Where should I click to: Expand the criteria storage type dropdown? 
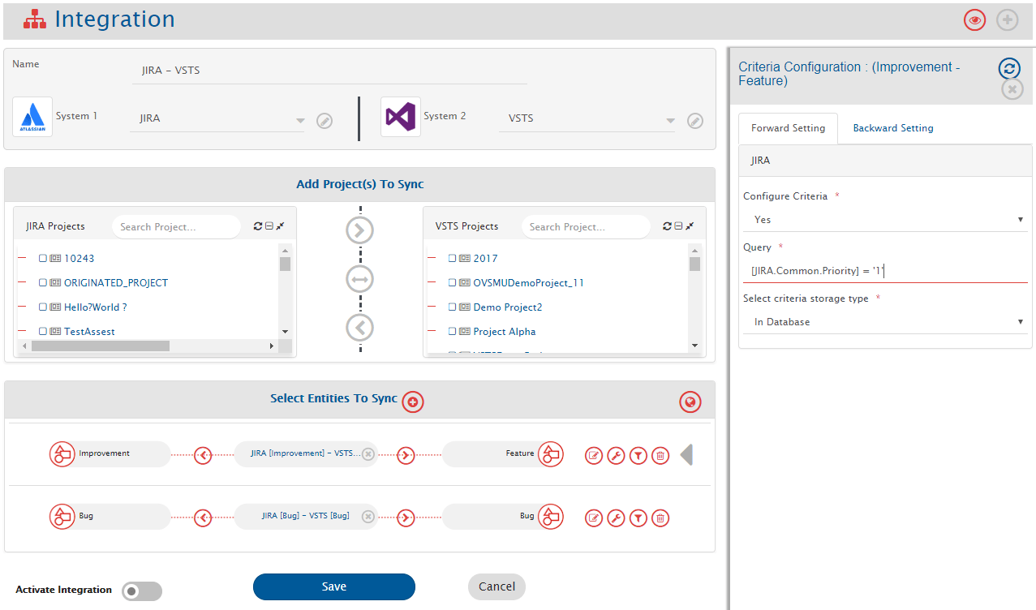(884, 322)
